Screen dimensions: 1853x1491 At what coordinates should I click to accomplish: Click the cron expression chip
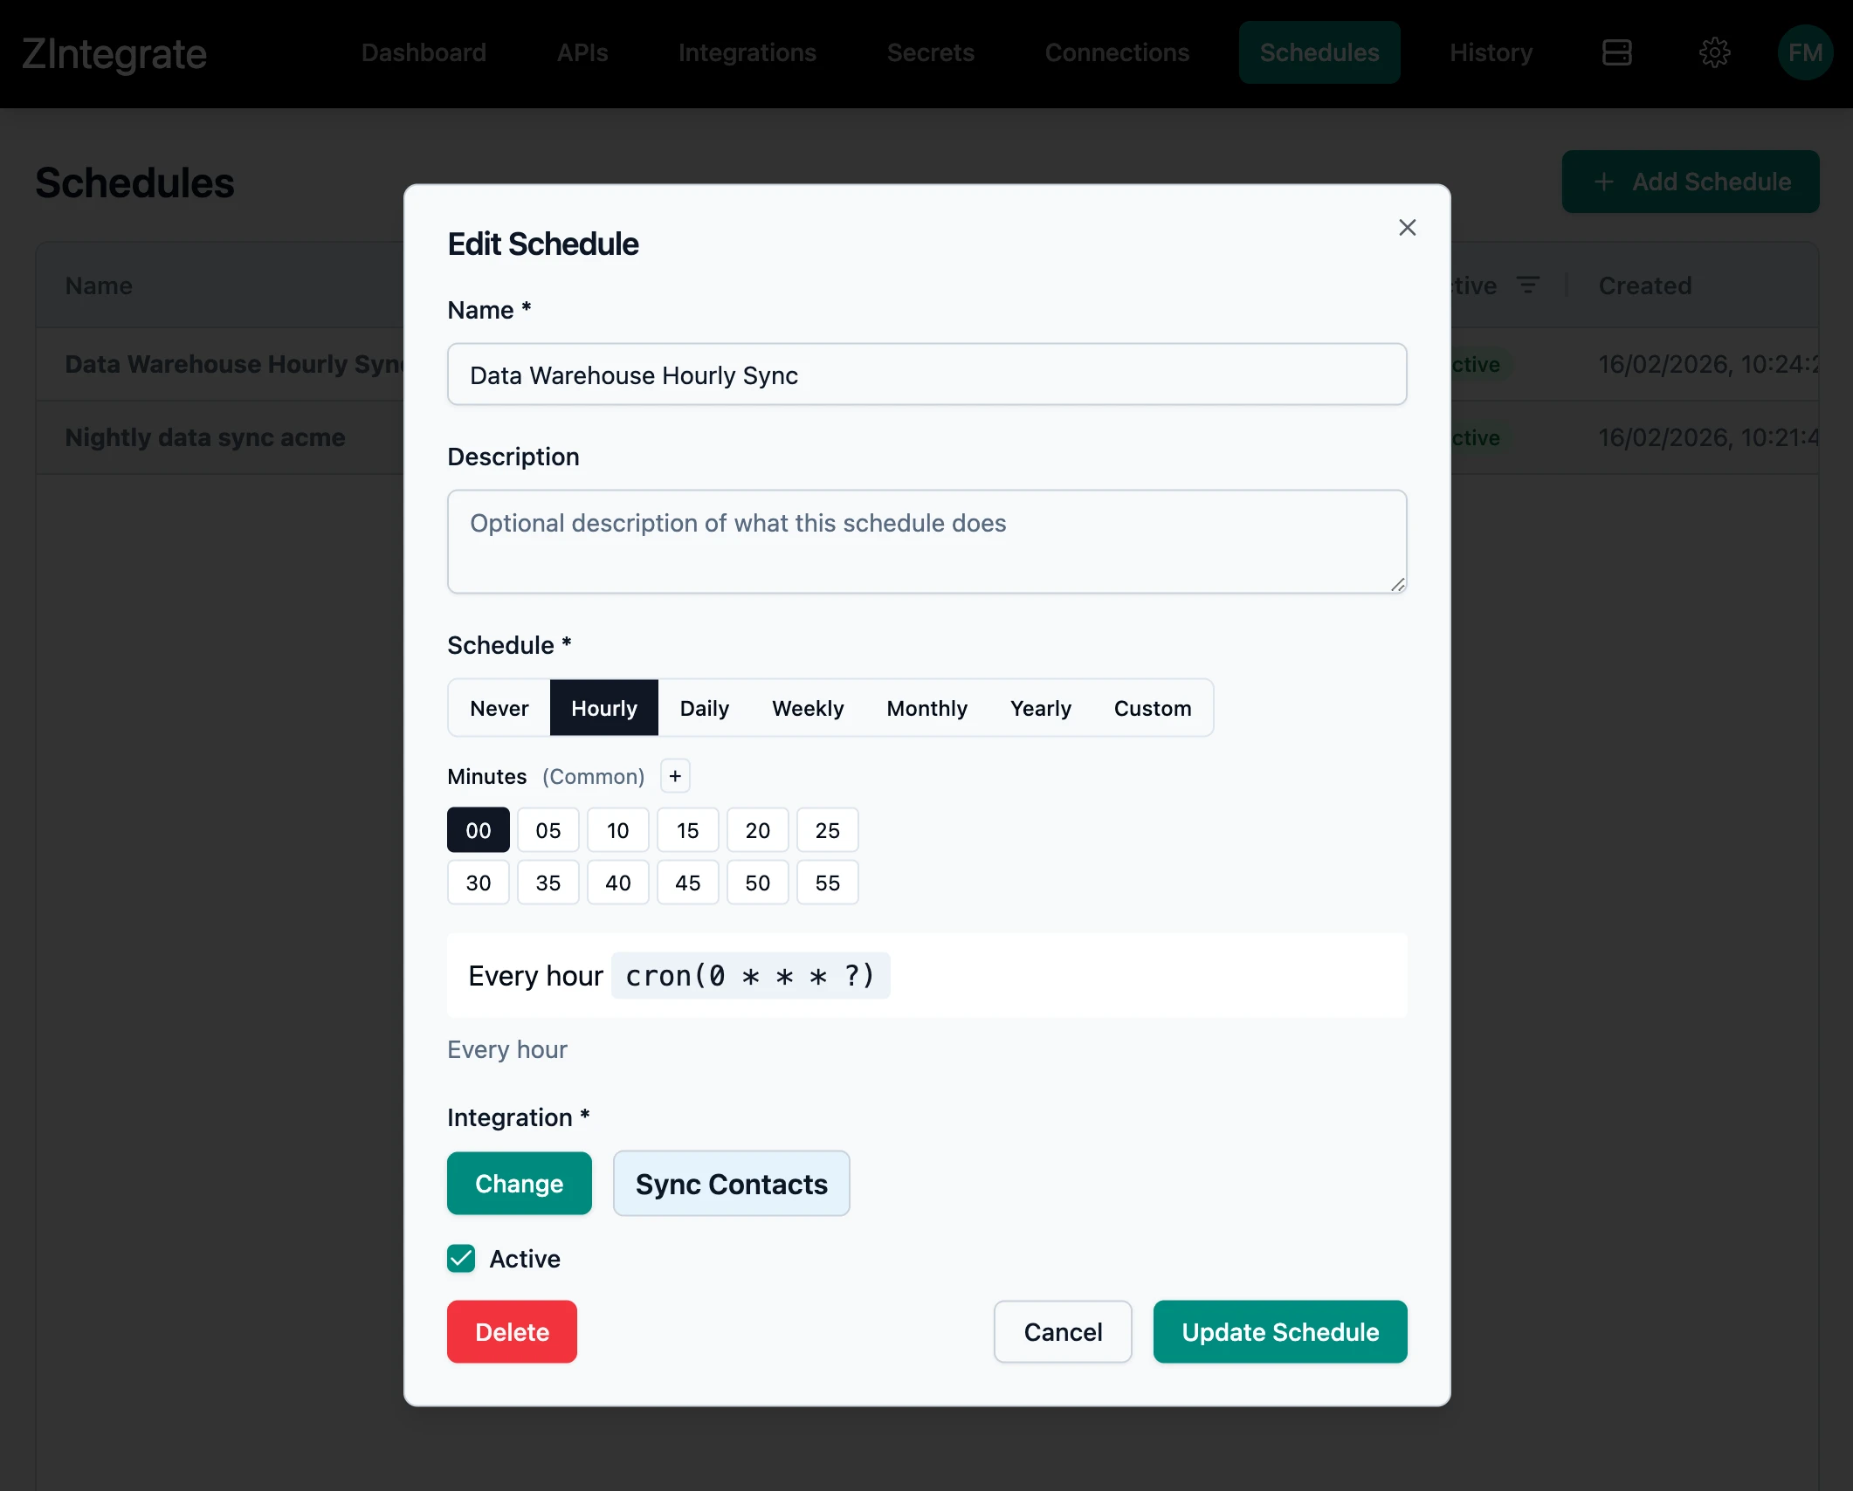tap(750, 975)
